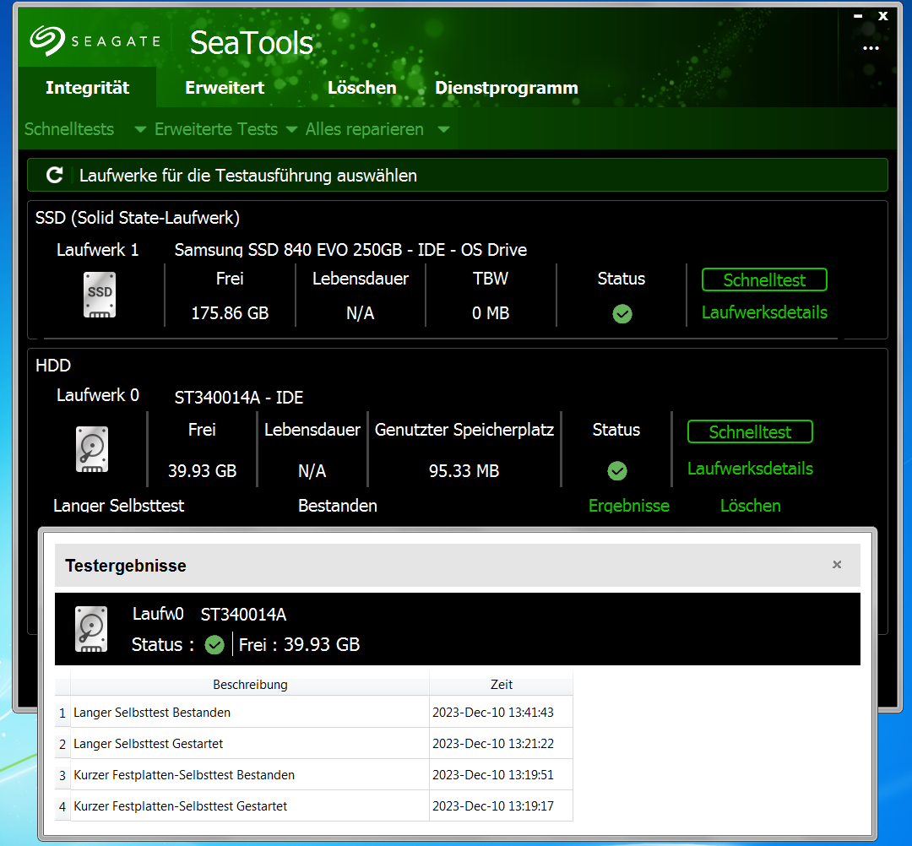Click the 'Bestanden' test result text

pos(337,505)
